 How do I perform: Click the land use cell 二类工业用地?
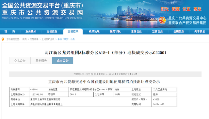coord(164,90)
